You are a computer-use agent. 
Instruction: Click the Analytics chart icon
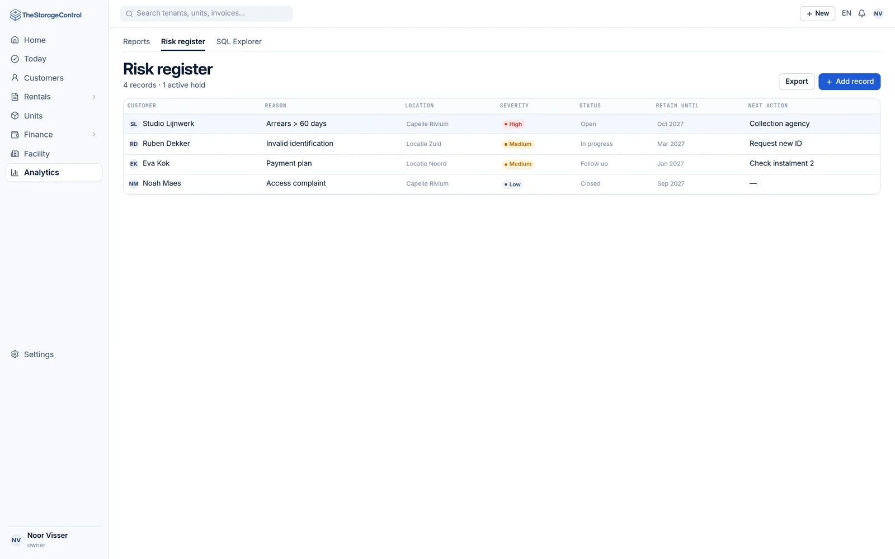(x=15, y=173)
